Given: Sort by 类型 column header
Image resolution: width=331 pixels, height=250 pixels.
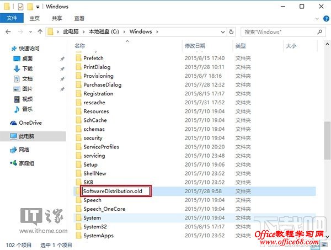Looking at the screenshot, I should pos(241,46).
